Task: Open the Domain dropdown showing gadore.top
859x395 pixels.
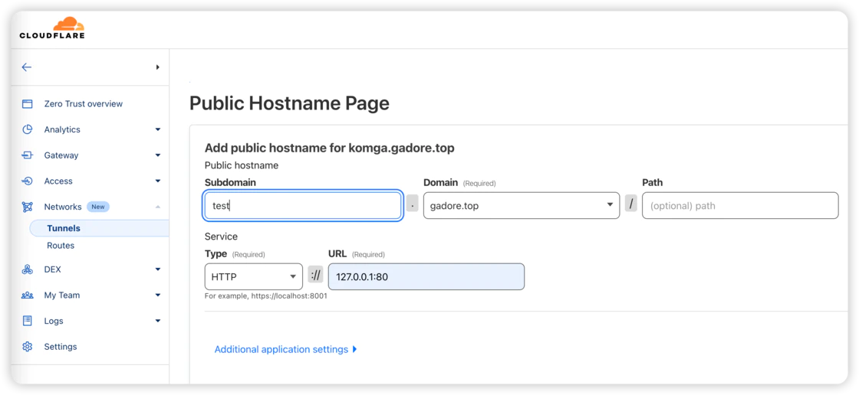Action: 521,206
